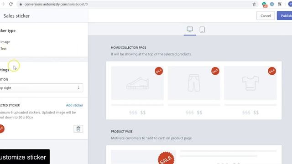Click the sneaker product preview thumbnail
The height and width of the screenshot is (164, 292).
point(137,83)
